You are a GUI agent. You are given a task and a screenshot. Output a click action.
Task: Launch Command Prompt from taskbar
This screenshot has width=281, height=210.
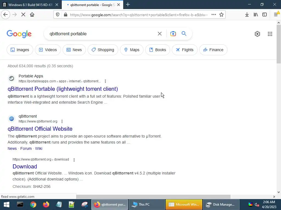point(20,205)
